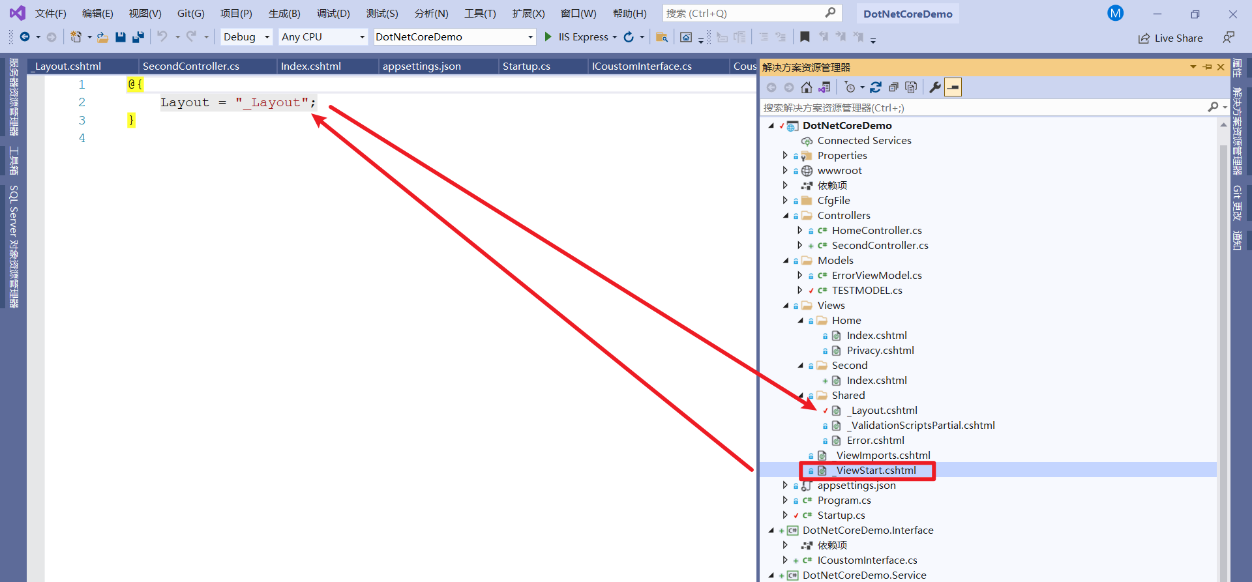The width and height of the screenshot is (1252, 582).
Task: Open the Any CPU platform dropdown
Action: click(323, 37)
